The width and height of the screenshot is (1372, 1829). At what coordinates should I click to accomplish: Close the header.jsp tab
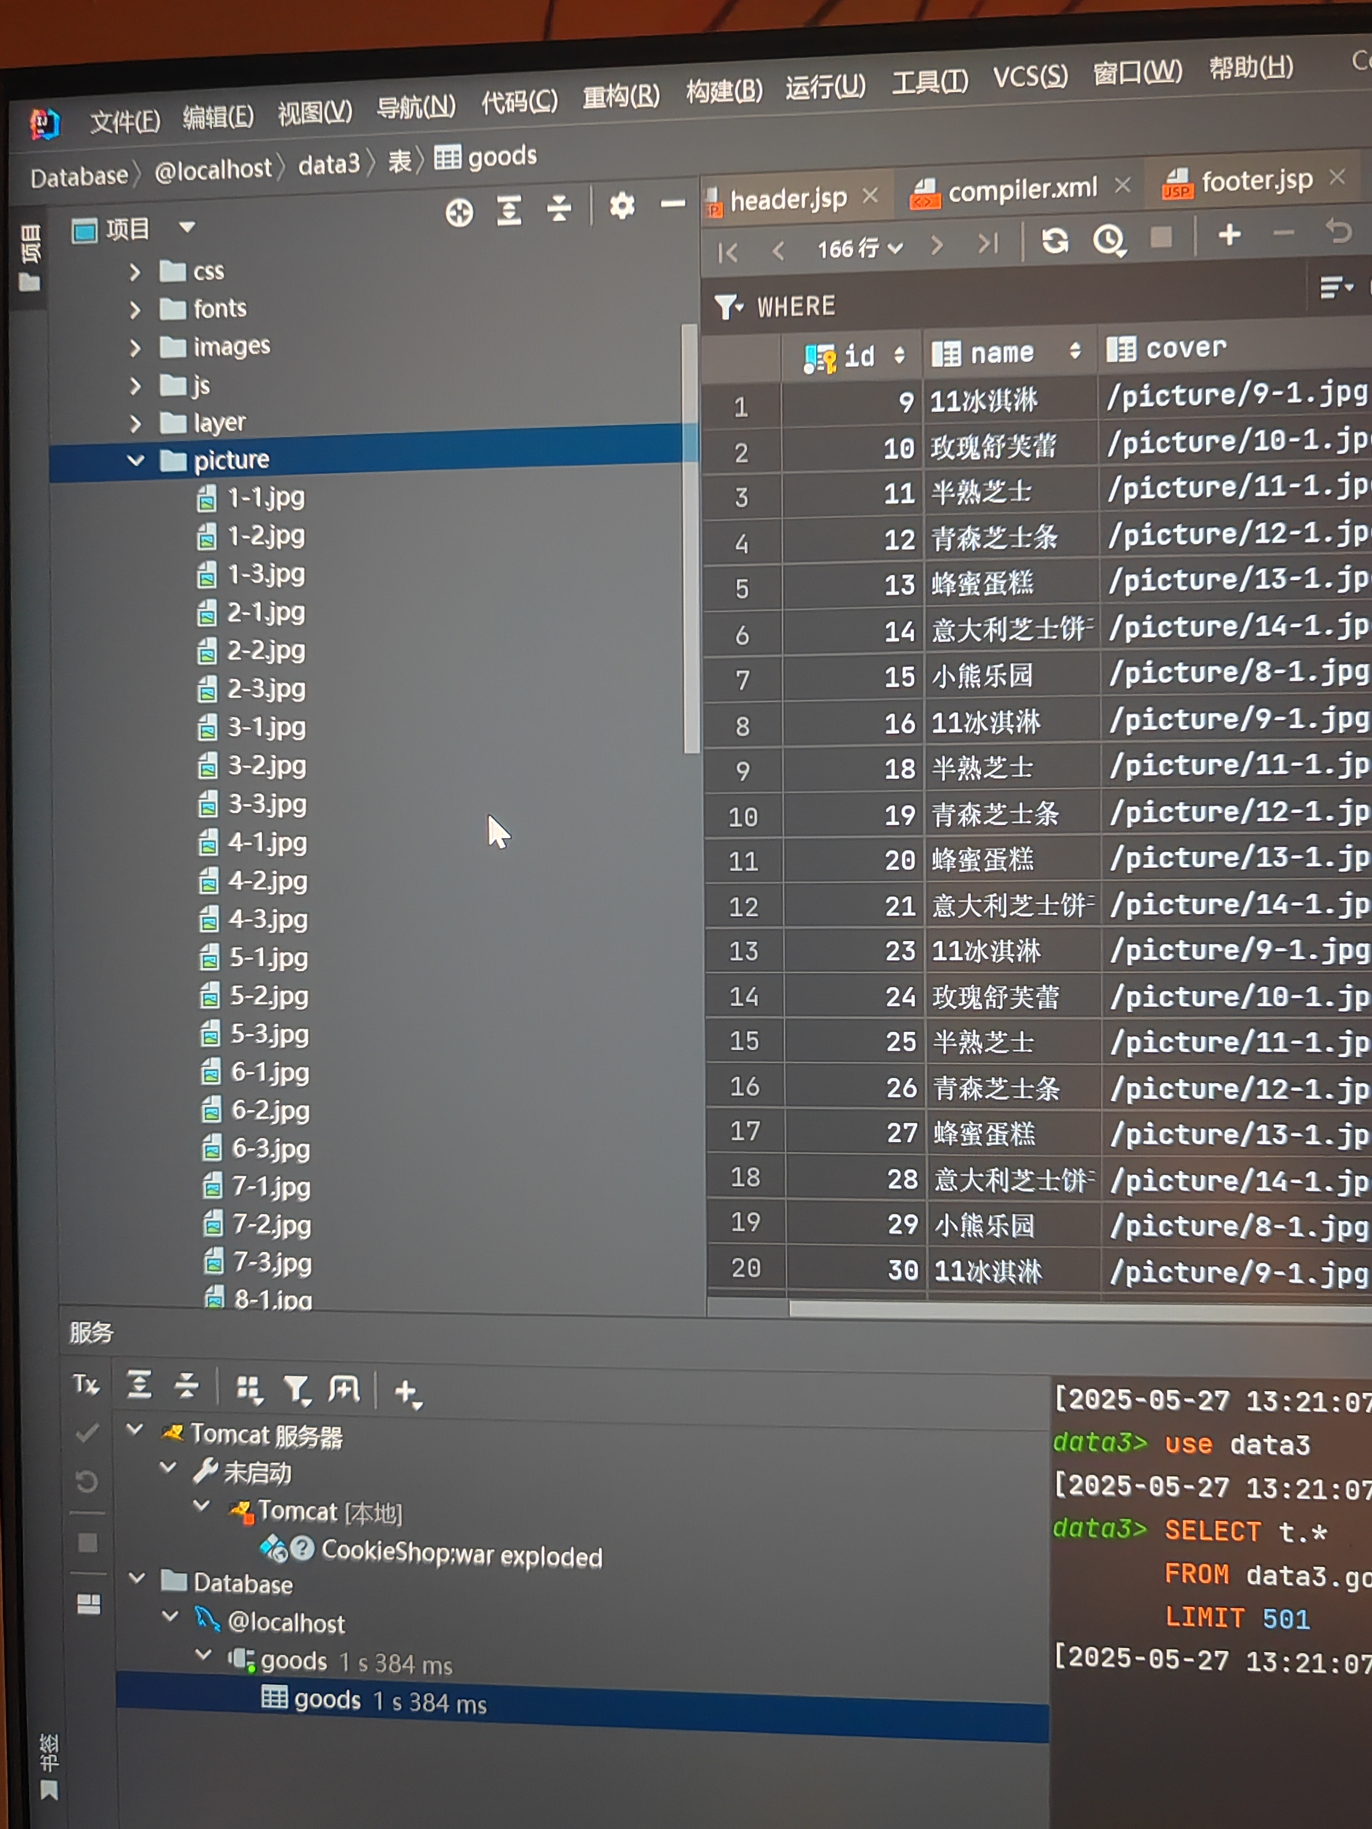[870, 196]
